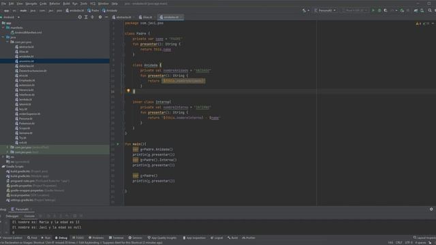This screenshot has width=436, height=245.
Task: Expand the res folder
Action: (x=3, y=157)
